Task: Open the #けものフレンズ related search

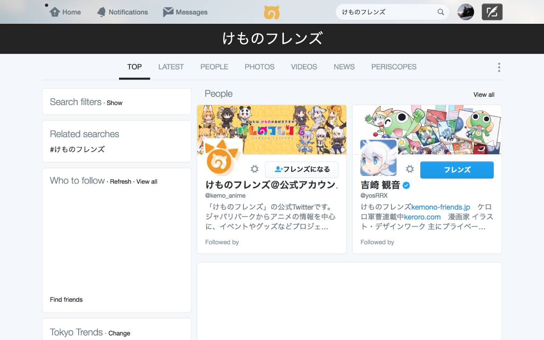Action: [x=77, y=149]
